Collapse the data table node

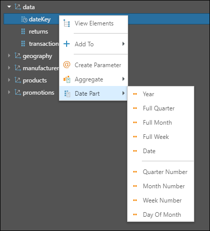(9, 7)
